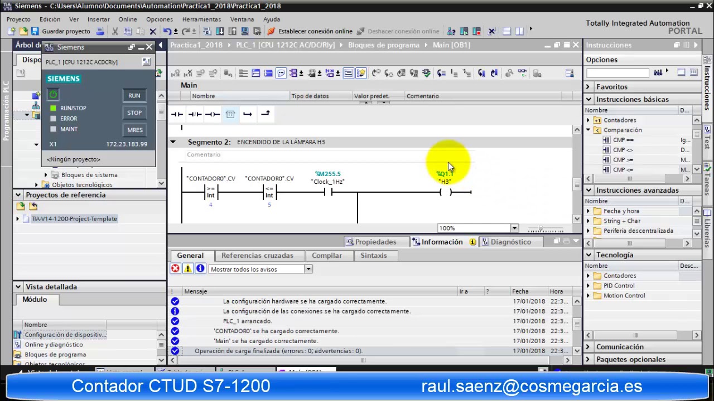714x401 pixels.
Task: Select the CMP >= instruction
Action: pyautogui.click(x=623, y=160)
